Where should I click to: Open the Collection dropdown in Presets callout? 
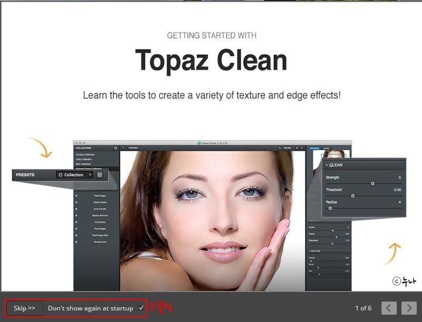75,175
